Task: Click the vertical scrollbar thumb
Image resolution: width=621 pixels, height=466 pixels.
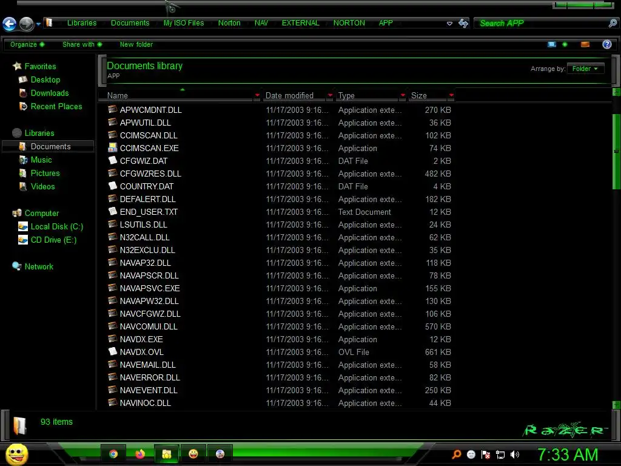Action: [616, 151]
